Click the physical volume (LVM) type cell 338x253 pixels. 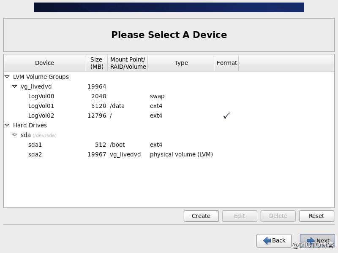coord(181,154)
